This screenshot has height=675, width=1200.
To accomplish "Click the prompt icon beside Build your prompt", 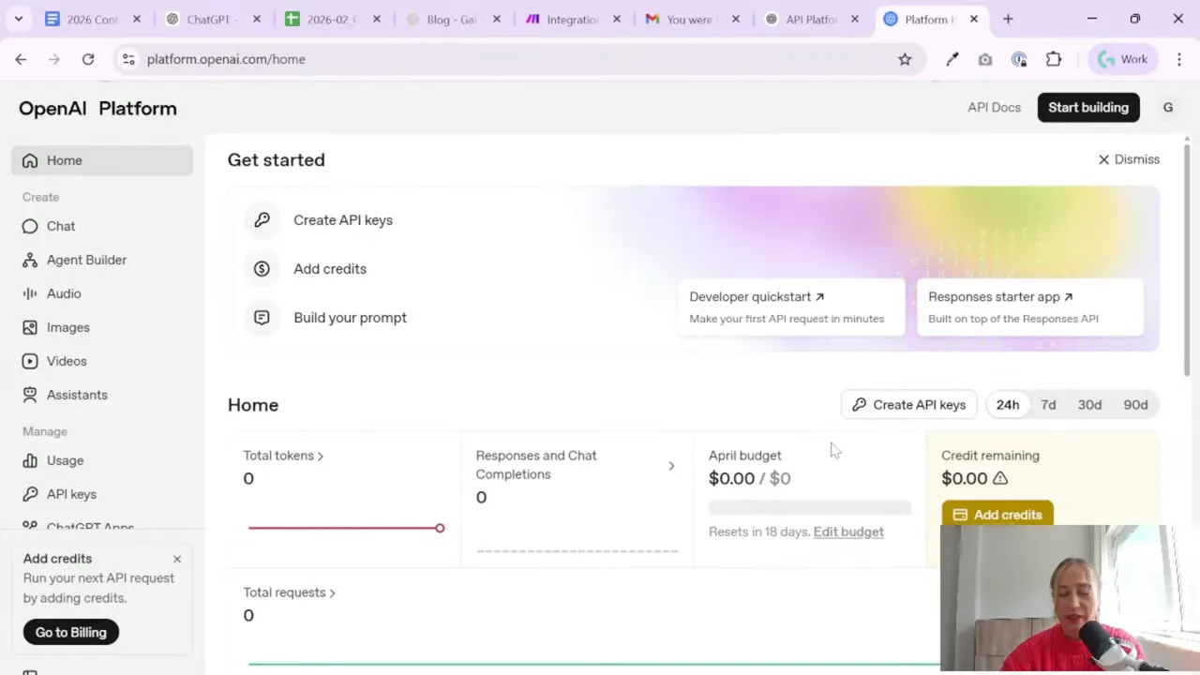I will coord(262,317).
